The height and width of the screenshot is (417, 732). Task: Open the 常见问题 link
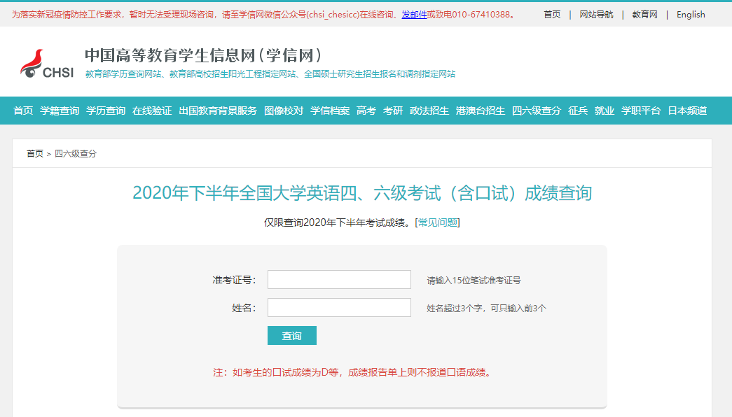438,222
